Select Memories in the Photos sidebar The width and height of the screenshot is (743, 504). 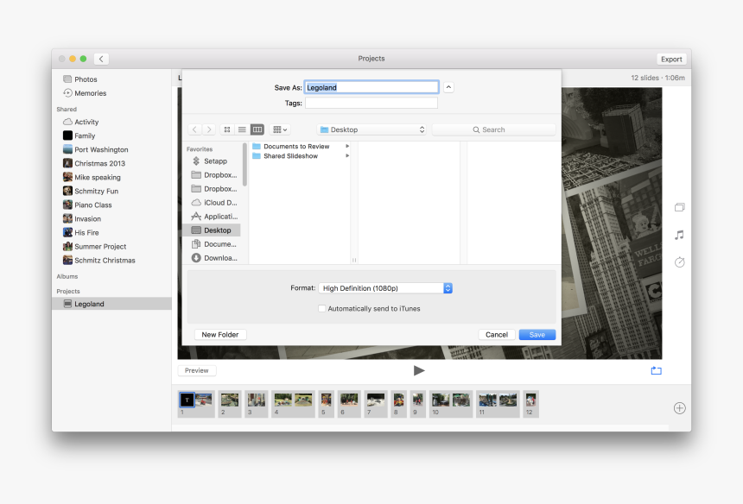pos(90,93)
